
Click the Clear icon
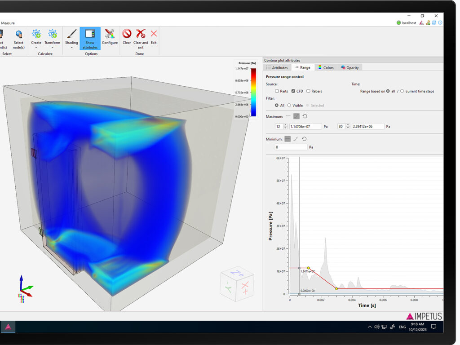[127, 37]
